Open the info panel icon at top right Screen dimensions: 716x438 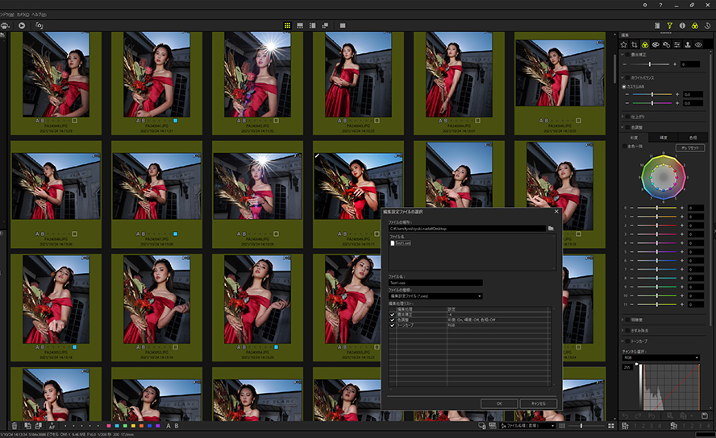click(682, 26)
